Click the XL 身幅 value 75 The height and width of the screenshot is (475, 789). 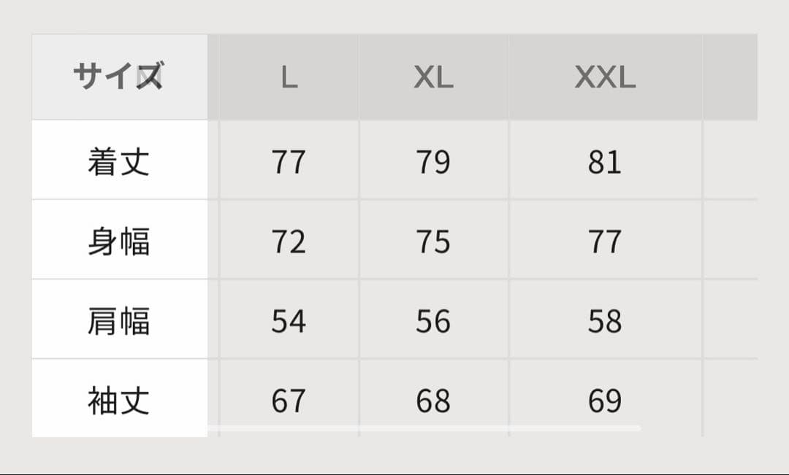[x=433, y=242]
